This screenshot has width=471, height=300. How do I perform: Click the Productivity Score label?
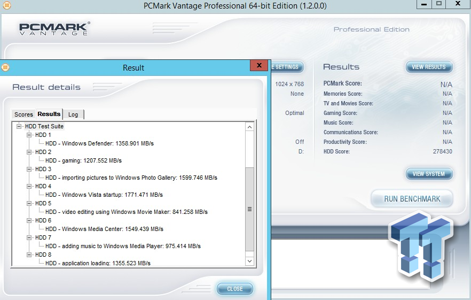click(x=345, y=142)
